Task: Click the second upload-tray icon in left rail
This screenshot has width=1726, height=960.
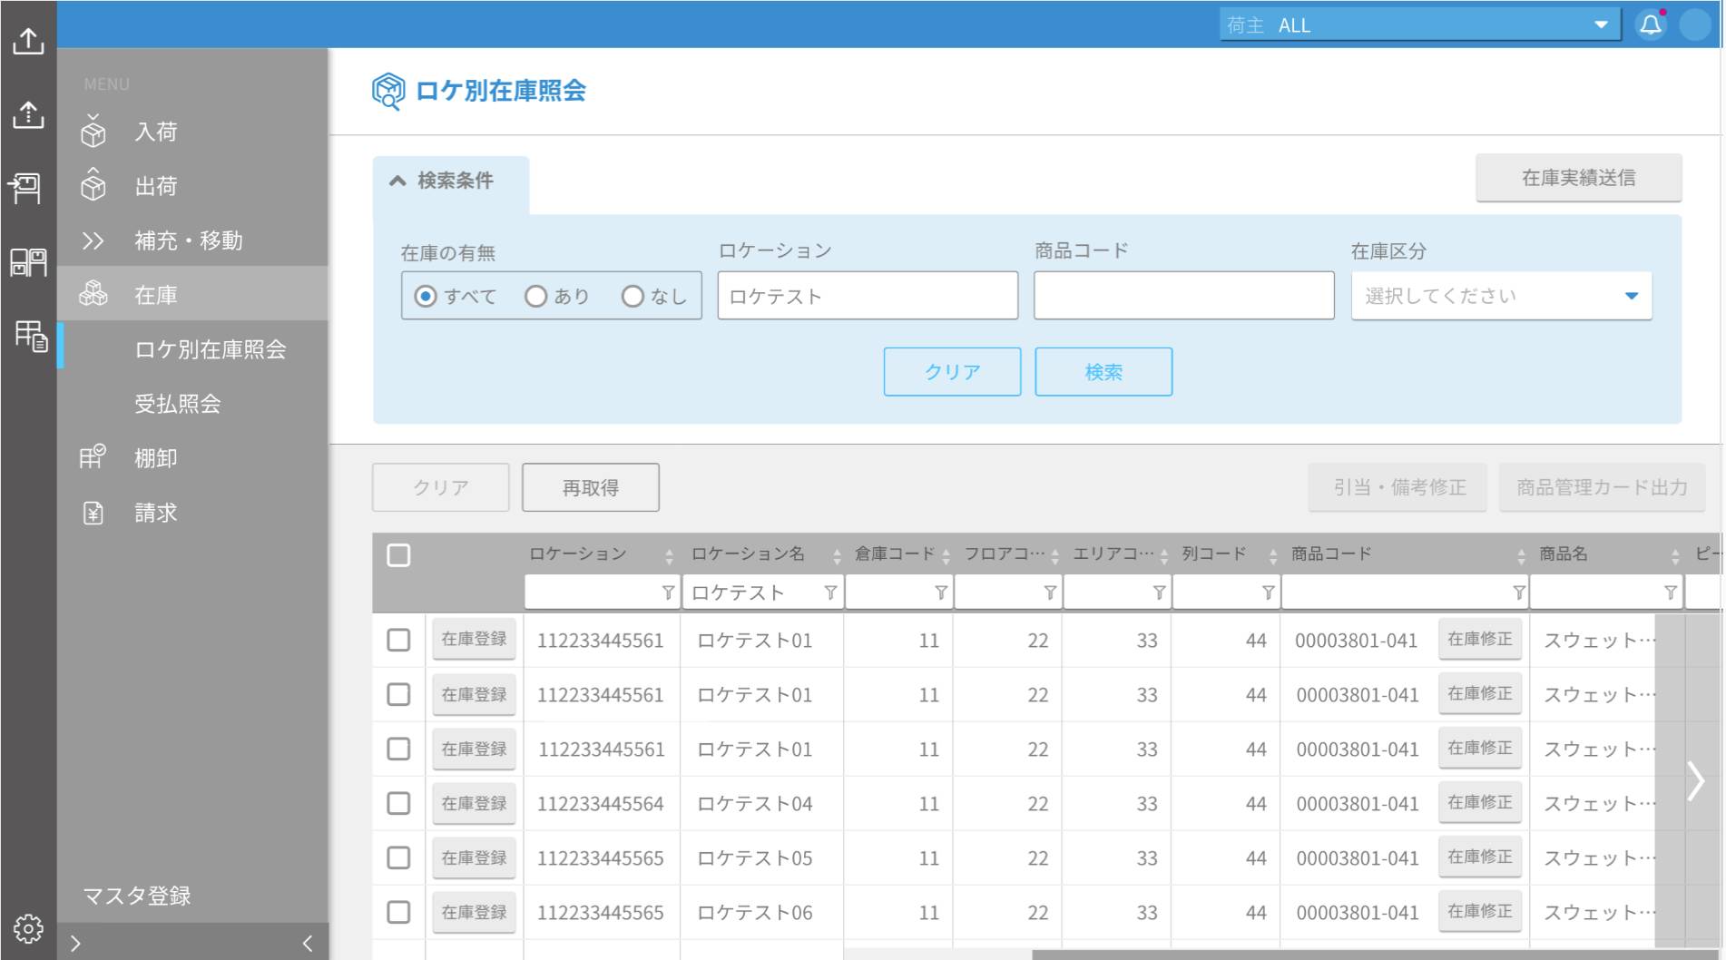Action: [x=28, y=114]
